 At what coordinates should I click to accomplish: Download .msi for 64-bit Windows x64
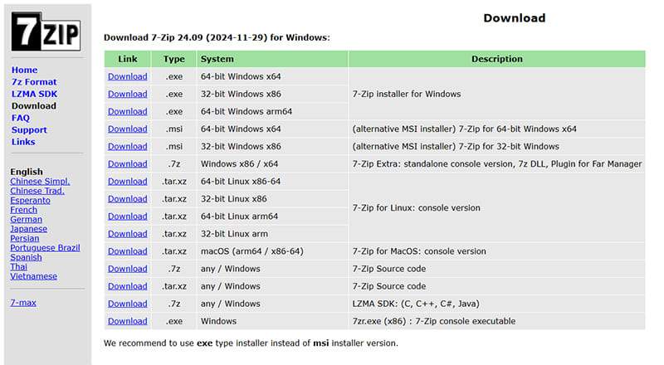128,129
